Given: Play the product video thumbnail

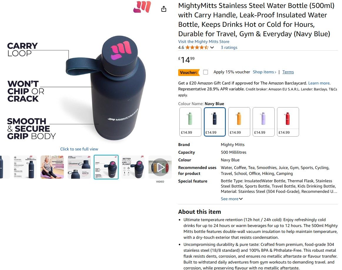Looking at the screenshot, I should point(160,167).
